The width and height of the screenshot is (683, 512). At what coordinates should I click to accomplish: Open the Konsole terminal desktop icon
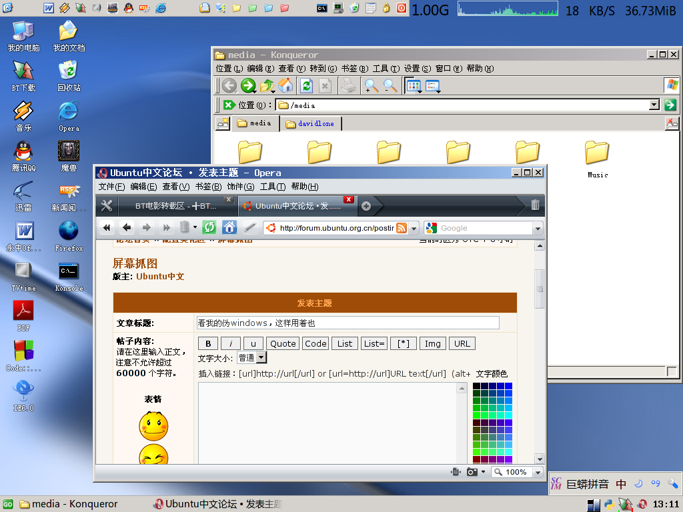click(69, 277)
